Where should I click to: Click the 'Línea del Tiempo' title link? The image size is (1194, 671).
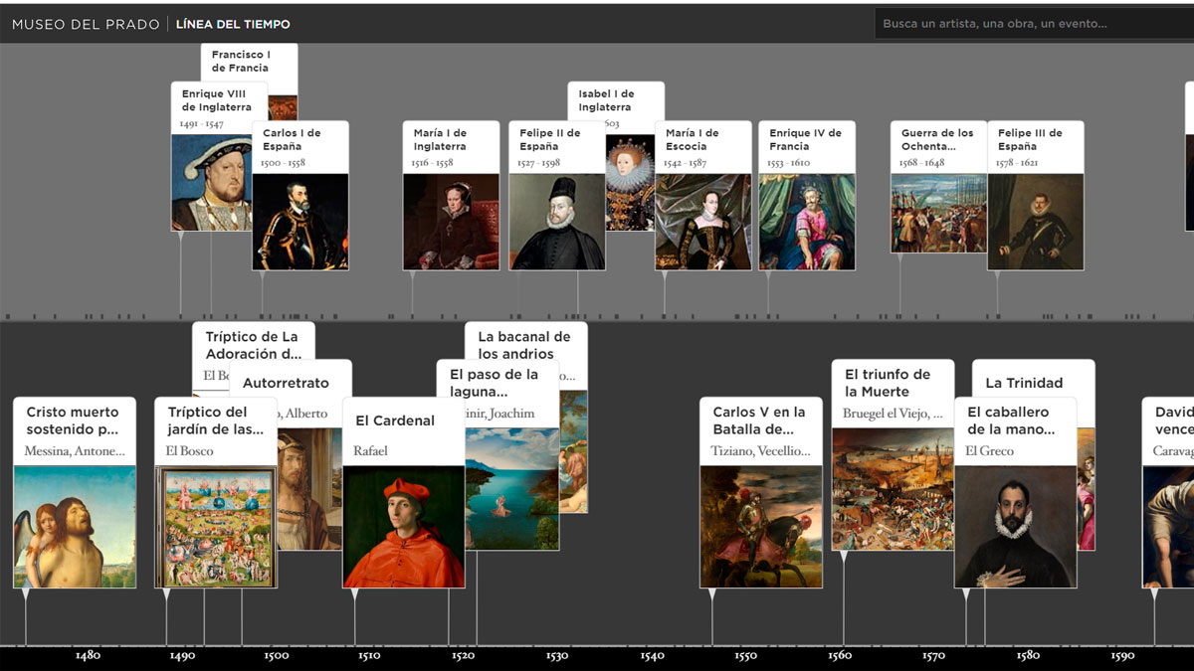point(233,24)
